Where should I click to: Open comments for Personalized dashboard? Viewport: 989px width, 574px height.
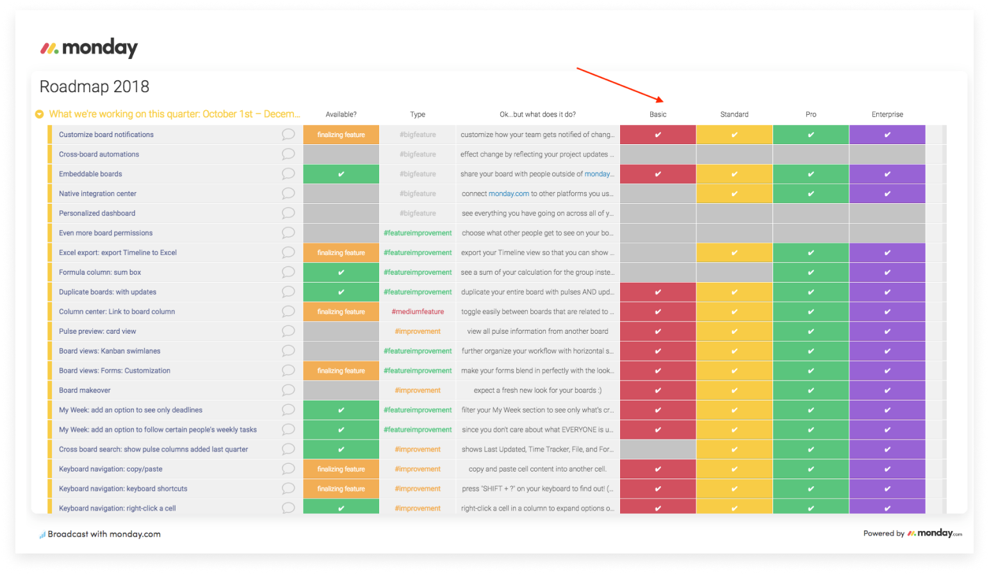tap(288, 213)
